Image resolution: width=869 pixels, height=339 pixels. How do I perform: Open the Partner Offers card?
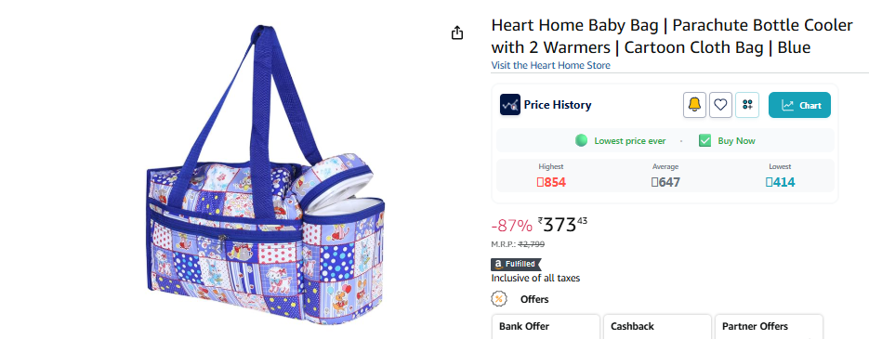769,327
